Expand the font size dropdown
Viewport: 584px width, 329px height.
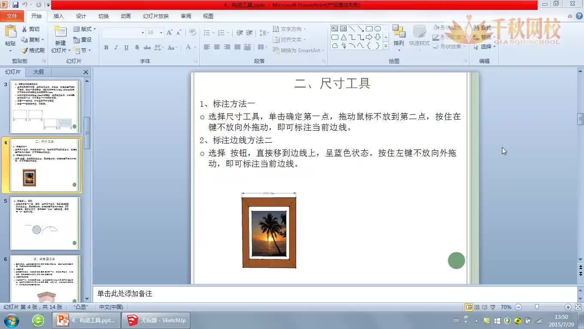pos(161,32)
